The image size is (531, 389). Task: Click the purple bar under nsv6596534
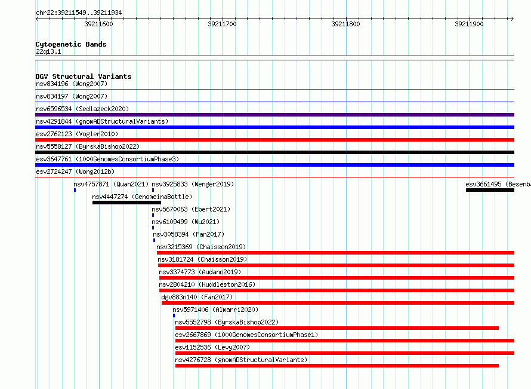click(274, 115)
